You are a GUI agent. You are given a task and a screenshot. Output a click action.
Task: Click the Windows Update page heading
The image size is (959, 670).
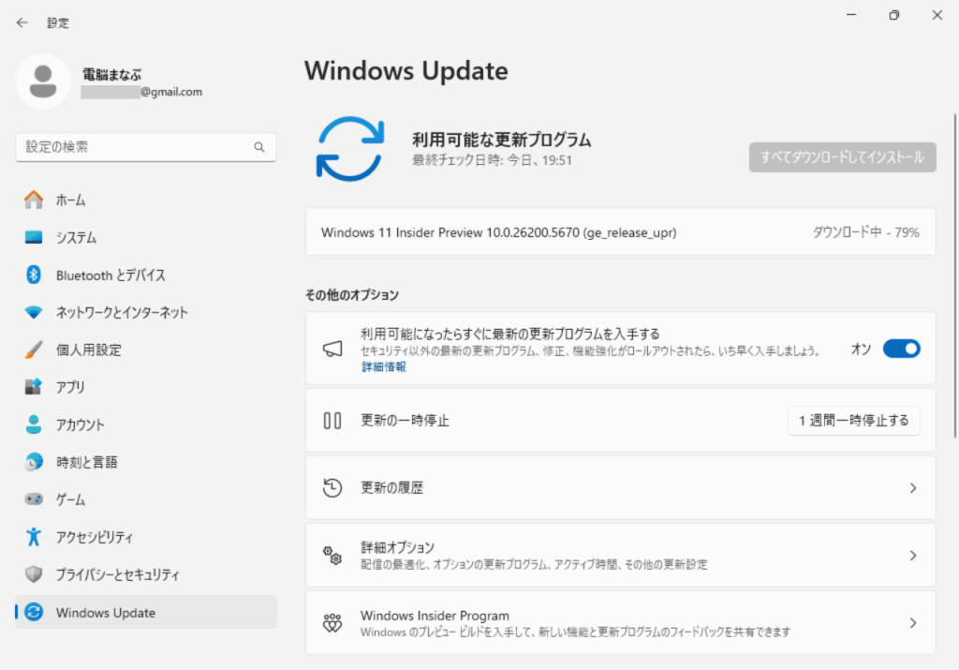tap(406, 70)
